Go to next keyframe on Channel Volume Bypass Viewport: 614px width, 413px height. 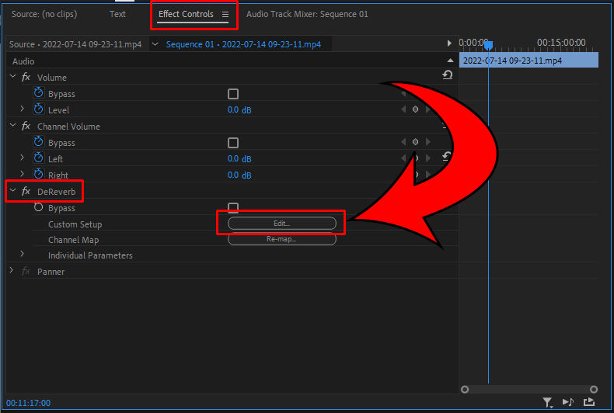pos(428,142)
